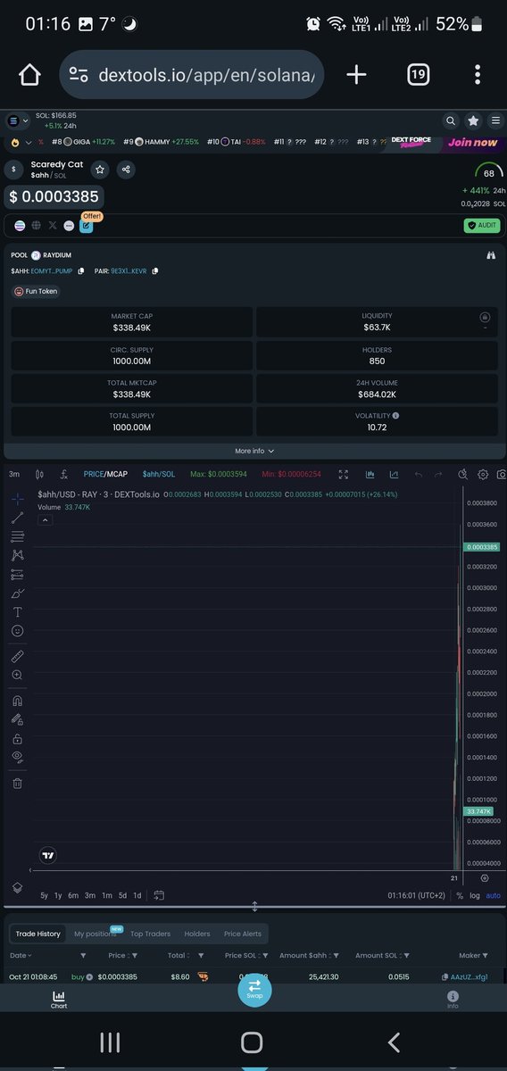Share the Scaredy Cat token page

[126, 170]
